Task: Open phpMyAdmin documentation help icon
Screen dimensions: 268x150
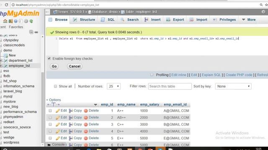Action: pos(16,21)
